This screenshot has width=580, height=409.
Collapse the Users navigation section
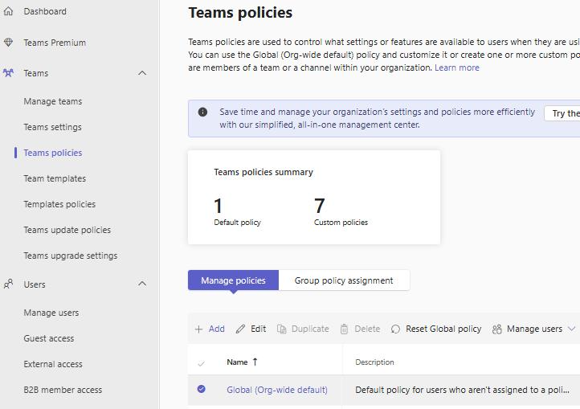point(142,284)
